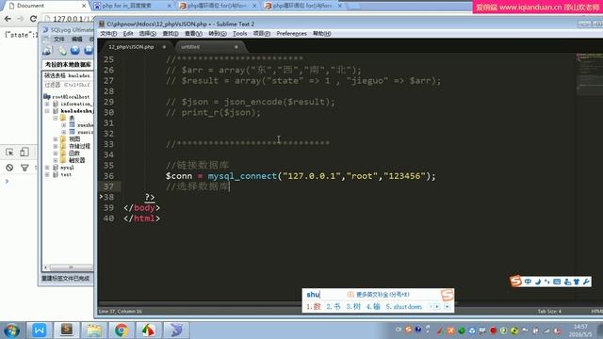603x339 pixels.
Task: Click Tab Size: 4 in status bar
Action: coord(549,312)
